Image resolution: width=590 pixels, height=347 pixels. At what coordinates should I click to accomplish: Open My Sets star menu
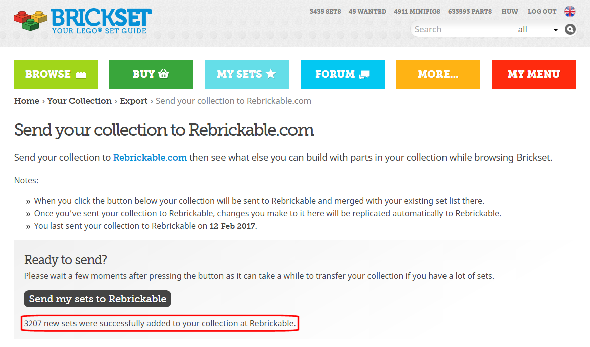247,74
